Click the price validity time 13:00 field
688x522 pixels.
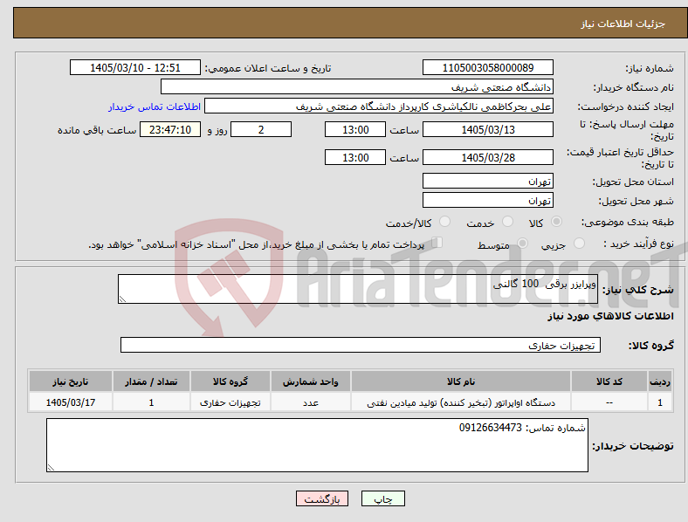point(355,157)
